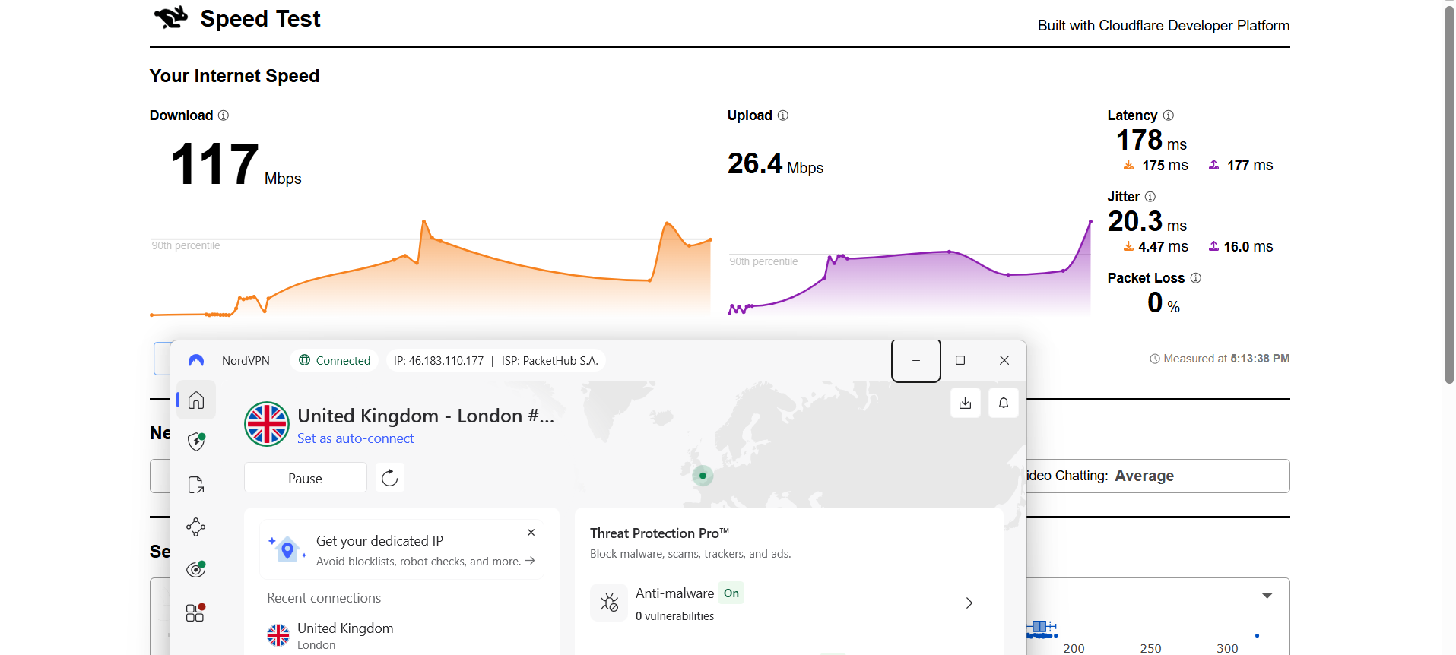The image size is (1456, 655).
Task: Open Dark Web Monitor target icon
Action: tap(196, 569)
